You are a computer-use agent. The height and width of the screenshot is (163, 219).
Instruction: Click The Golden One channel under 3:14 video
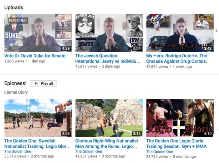(89, 152)
